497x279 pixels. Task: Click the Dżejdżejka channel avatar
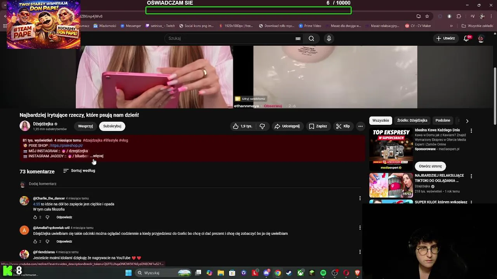tap(25, 126)
